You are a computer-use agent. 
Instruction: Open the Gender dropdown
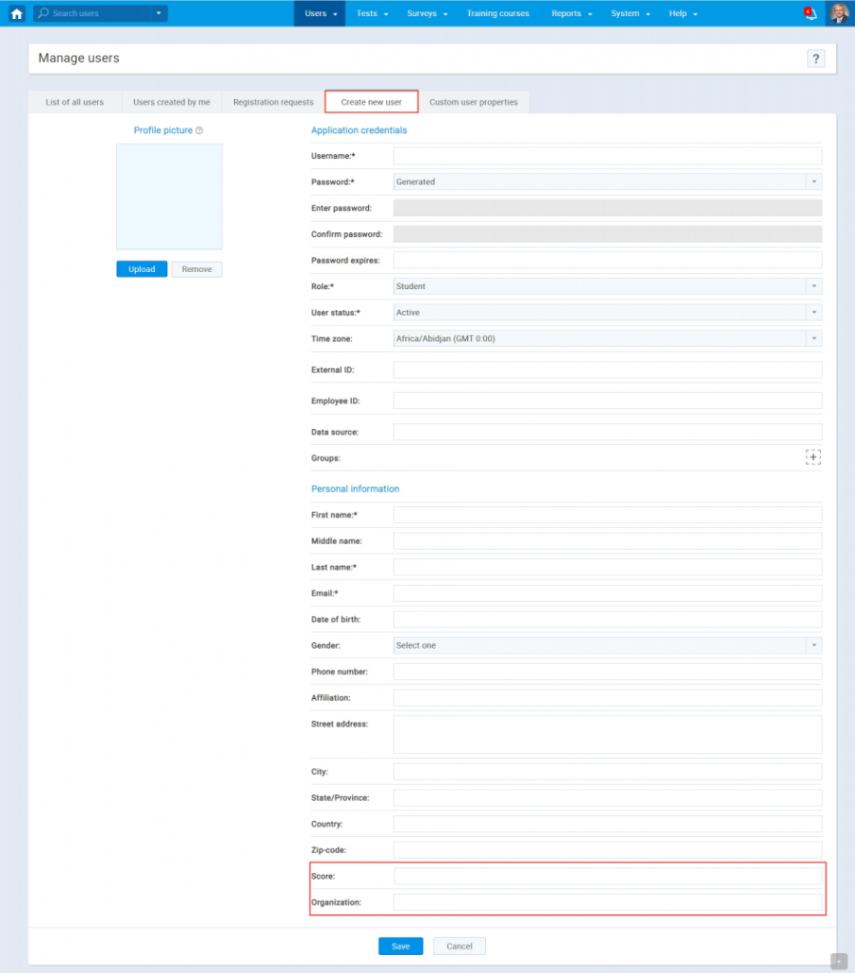pos(813,645)
